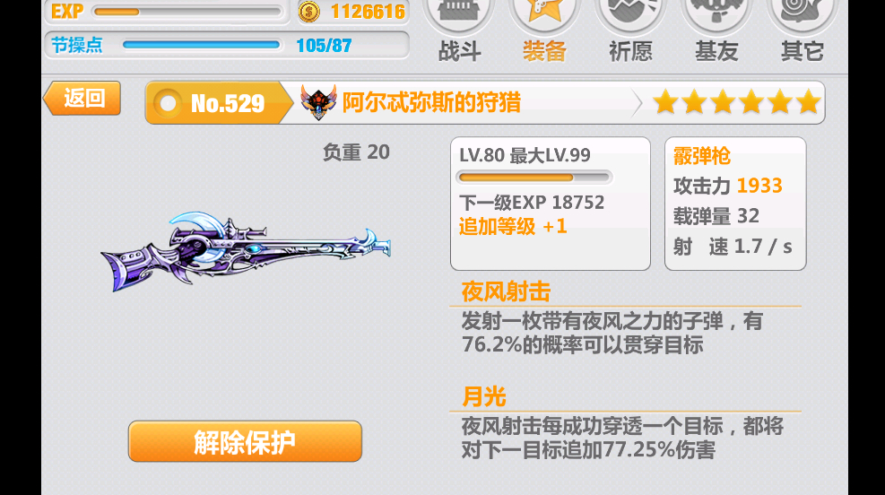This screenshot has height=495, width=885.
Task: Tap the gold coin icon
Action: point(309,12)
